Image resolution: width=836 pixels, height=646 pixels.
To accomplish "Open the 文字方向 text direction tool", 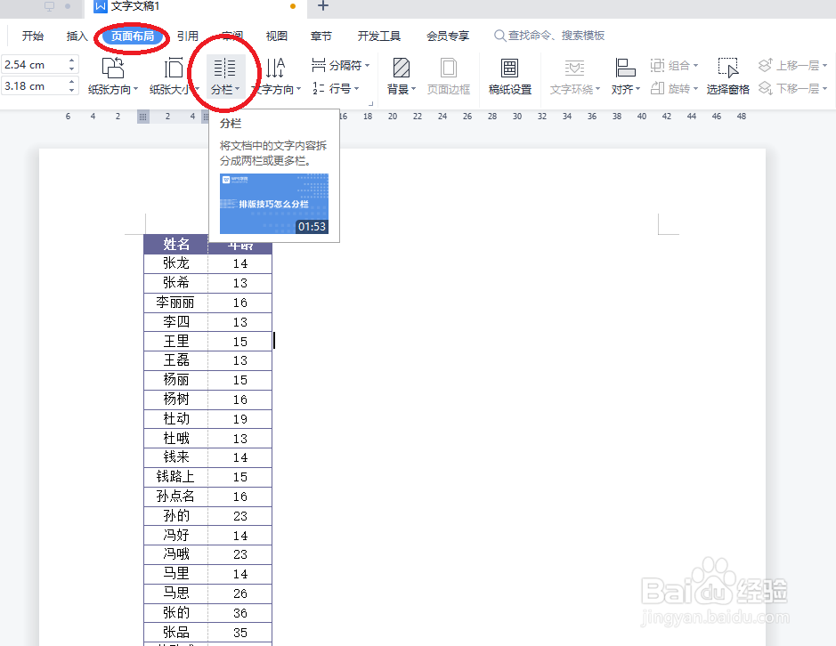I will click(x=275, y=76).
